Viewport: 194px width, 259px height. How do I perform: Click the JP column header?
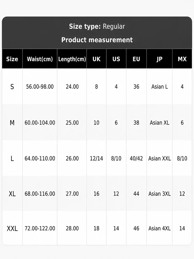click(x=159, y=59)
